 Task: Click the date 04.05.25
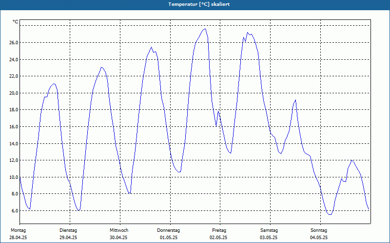[319, 238]
